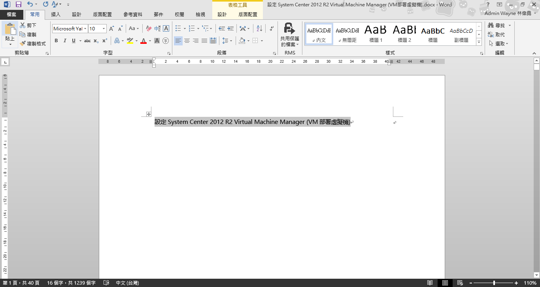Click the Phonetic Guide icon
The image size is (540, 287).
157,28
